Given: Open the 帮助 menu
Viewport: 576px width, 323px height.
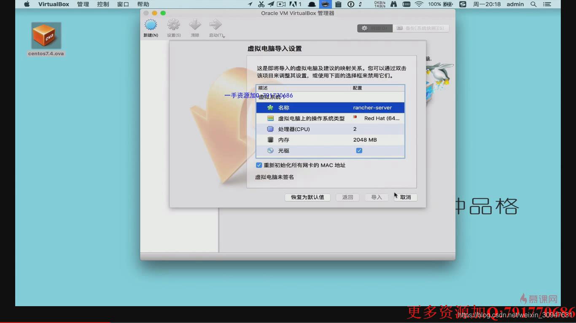Looking at the screenshot, I should coord(143,4).
